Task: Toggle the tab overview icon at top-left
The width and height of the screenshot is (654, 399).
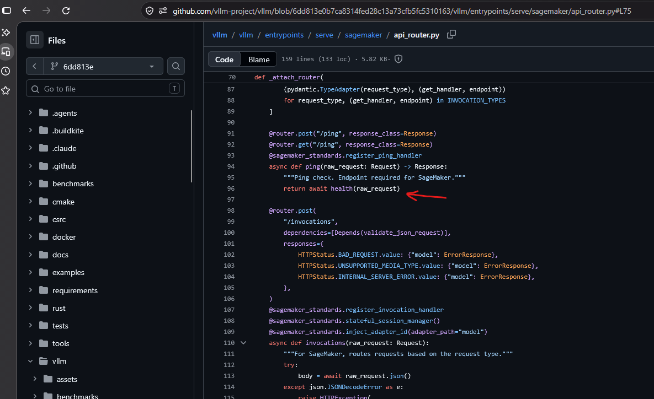Action: tap(7, 10)
